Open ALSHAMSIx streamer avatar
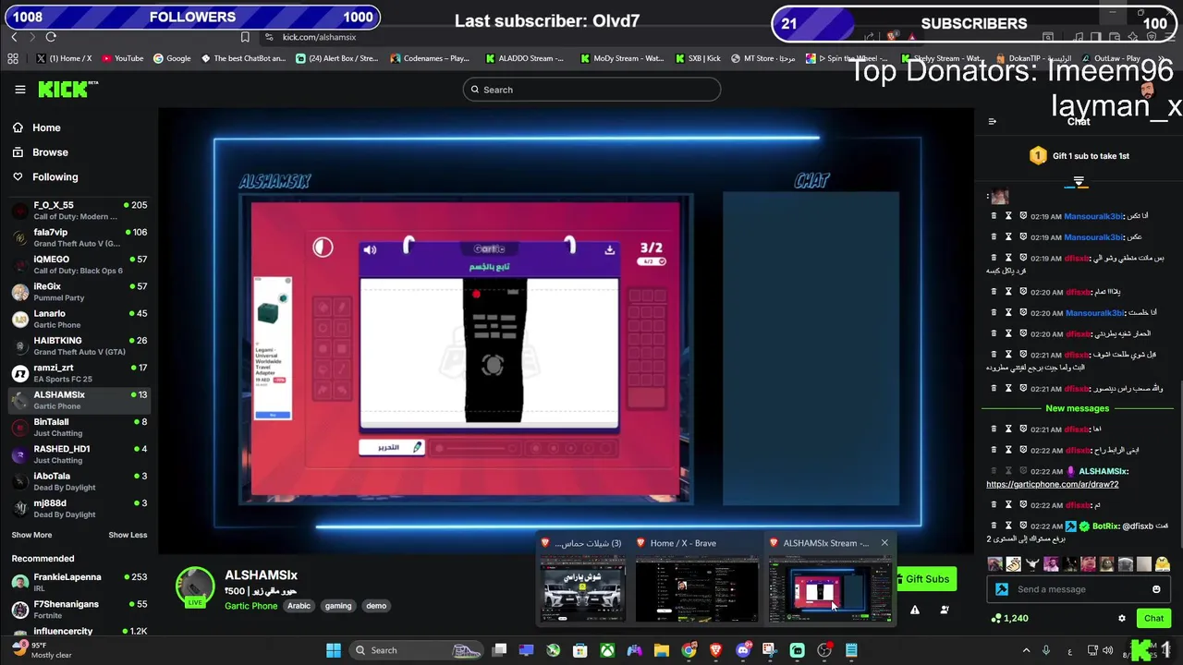The height and width of the screenshot is (665, 1183). pyautogui.click(x=195, y=586)
